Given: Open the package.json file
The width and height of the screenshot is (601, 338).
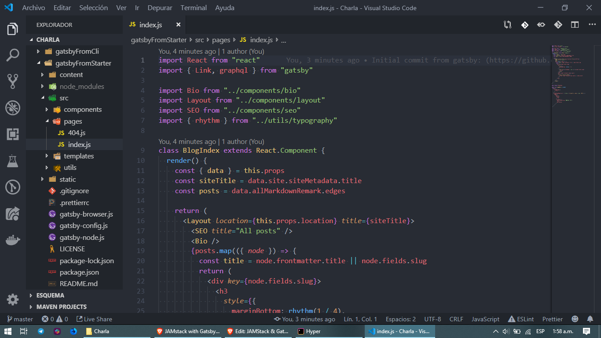Looking at the screenshot, I should [74, 272].
